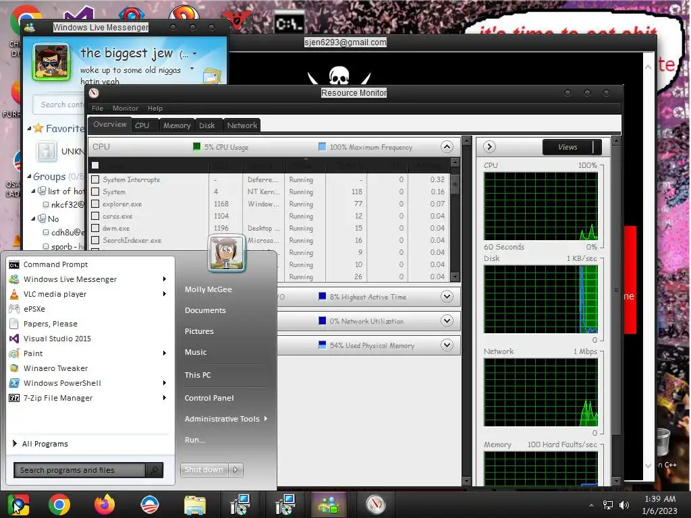Click the taskbar clock showing 1:39 AM
The width and height of the screenshot is (691, 518).
point(659,505)
